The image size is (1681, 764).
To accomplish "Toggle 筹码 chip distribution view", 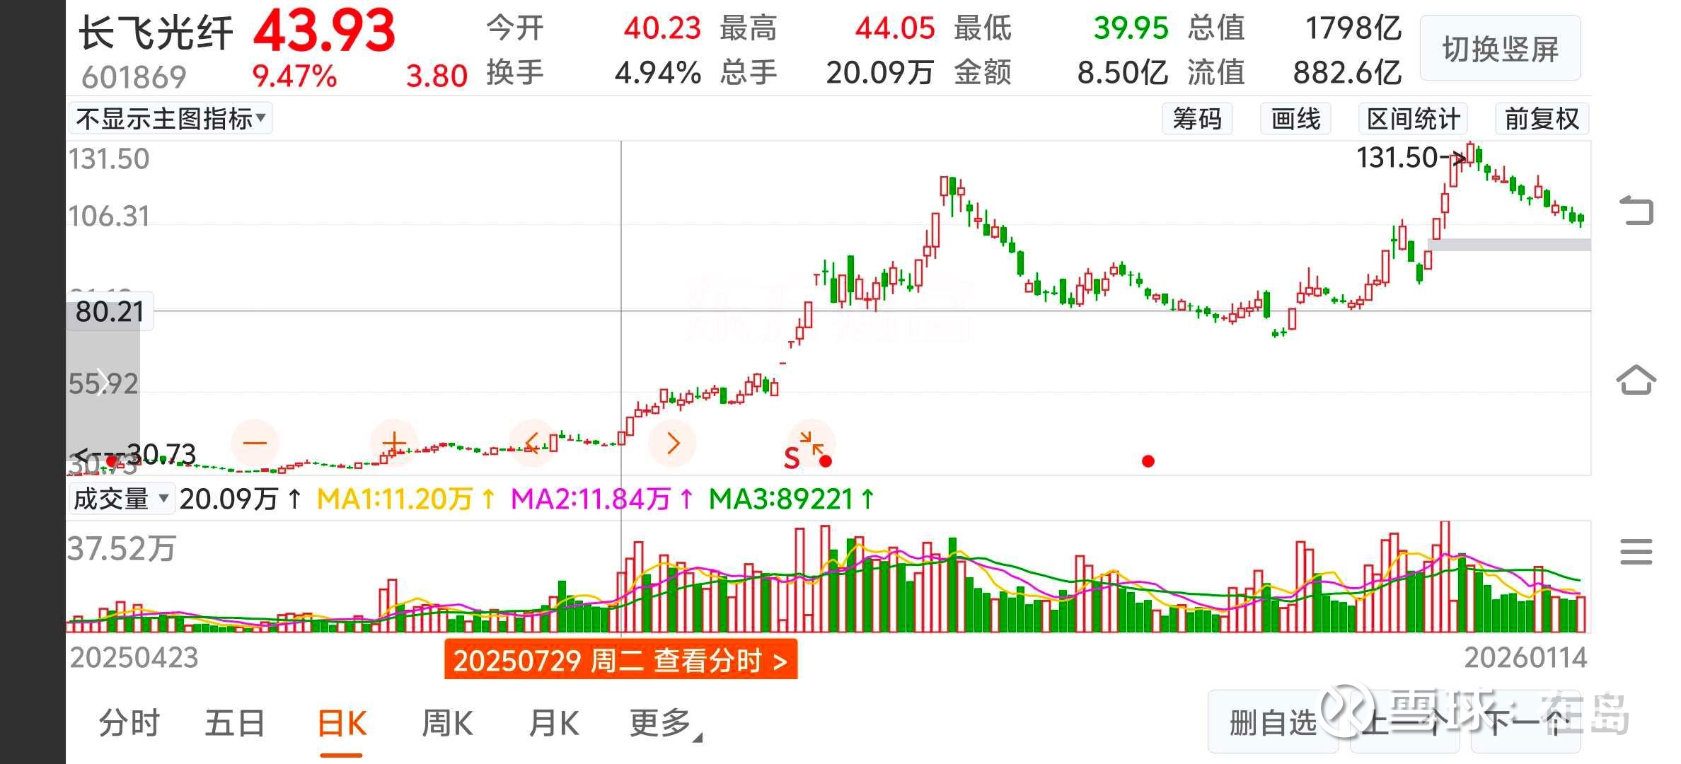I will click(1197, 119).
